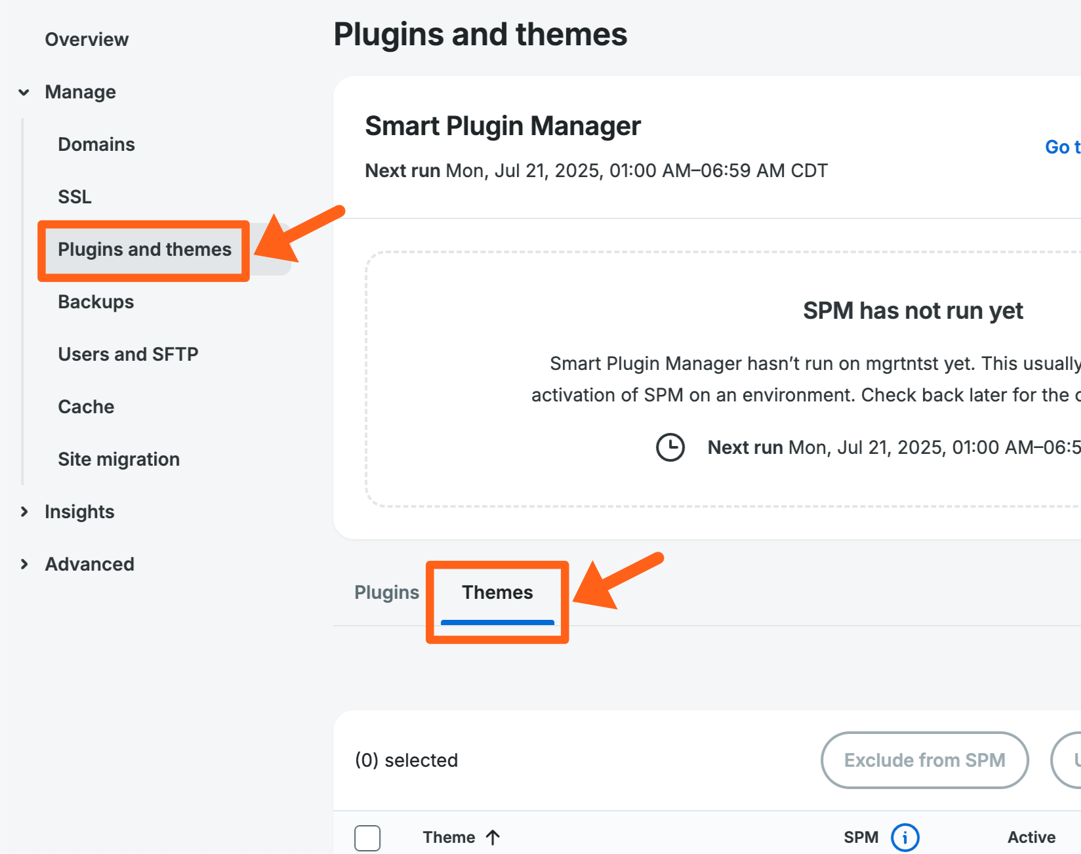Click the Theme column sort arrow

click(493, 838)
